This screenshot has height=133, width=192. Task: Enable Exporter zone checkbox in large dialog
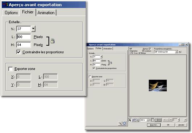(x=10, y=69)
